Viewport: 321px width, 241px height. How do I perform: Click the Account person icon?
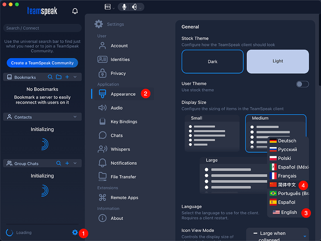[x=102, y=45]
